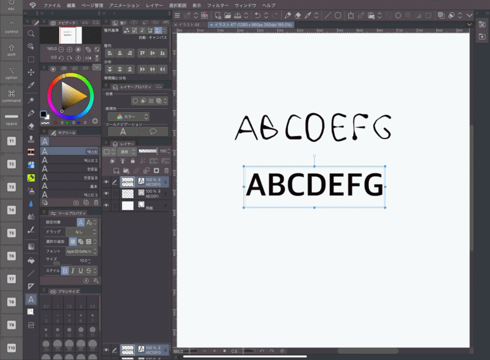Toggle visibility of second ABCDEFG raster layer

click(106, 194)
